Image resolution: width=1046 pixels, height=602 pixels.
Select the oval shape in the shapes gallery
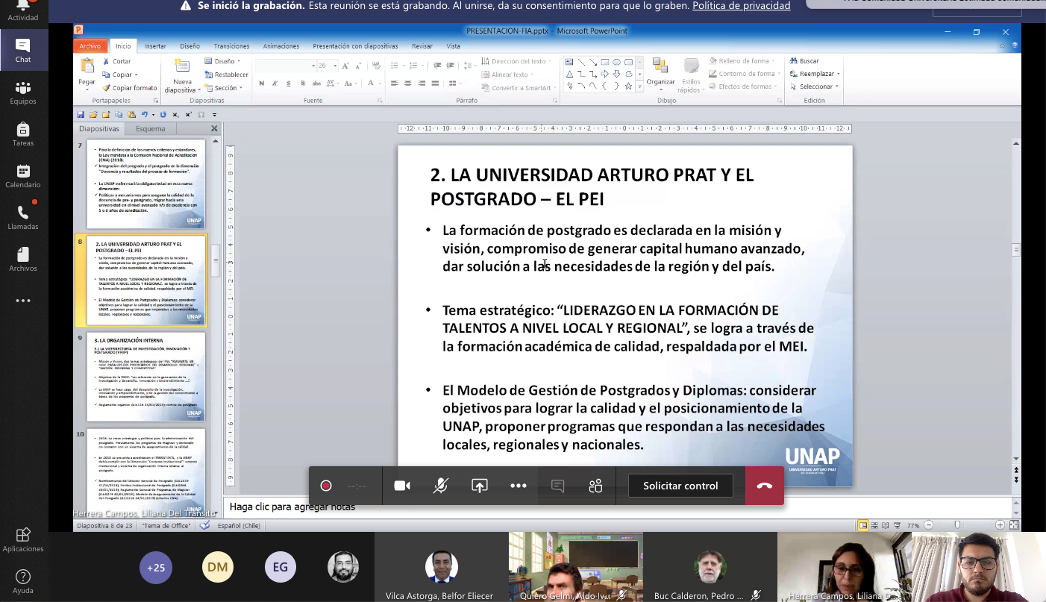coord(618,63)
